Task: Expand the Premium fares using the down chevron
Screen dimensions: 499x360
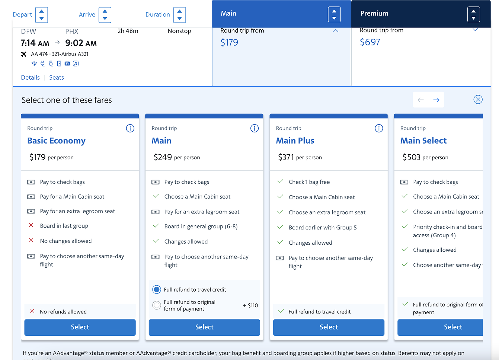Action: tap(475, 30)
